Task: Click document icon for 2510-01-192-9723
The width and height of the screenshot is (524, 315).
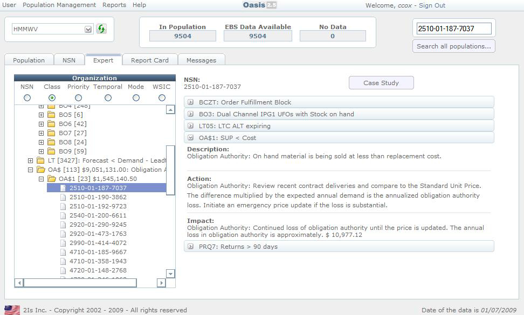Action: [63, 206]
